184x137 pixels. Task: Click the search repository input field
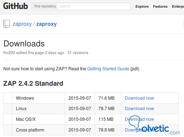tap(94, 6)
